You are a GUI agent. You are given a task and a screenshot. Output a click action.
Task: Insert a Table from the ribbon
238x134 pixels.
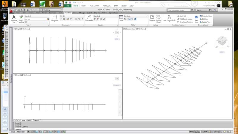pos(121,18)
